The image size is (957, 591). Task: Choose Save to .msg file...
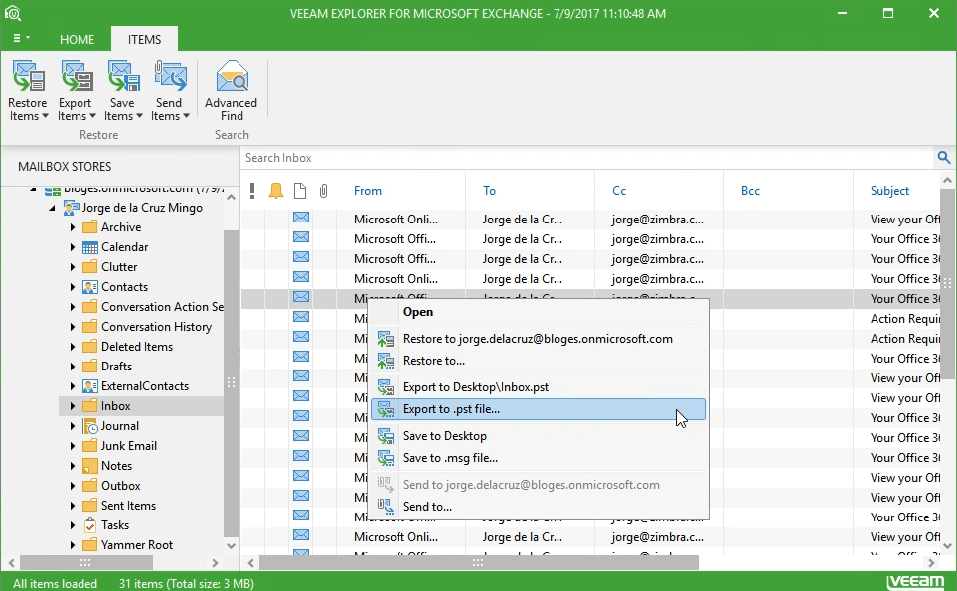point(539,458)
